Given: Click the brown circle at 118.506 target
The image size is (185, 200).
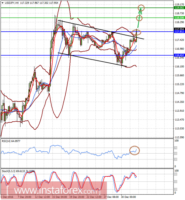Looking at the screenshot, I should tap(139, 18).
